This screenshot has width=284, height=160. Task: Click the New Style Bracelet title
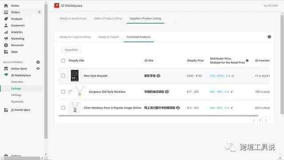[96, 76]
